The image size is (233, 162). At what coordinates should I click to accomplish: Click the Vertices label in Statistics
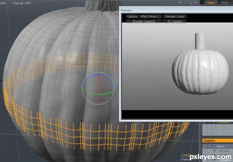(x=224, y=151)
